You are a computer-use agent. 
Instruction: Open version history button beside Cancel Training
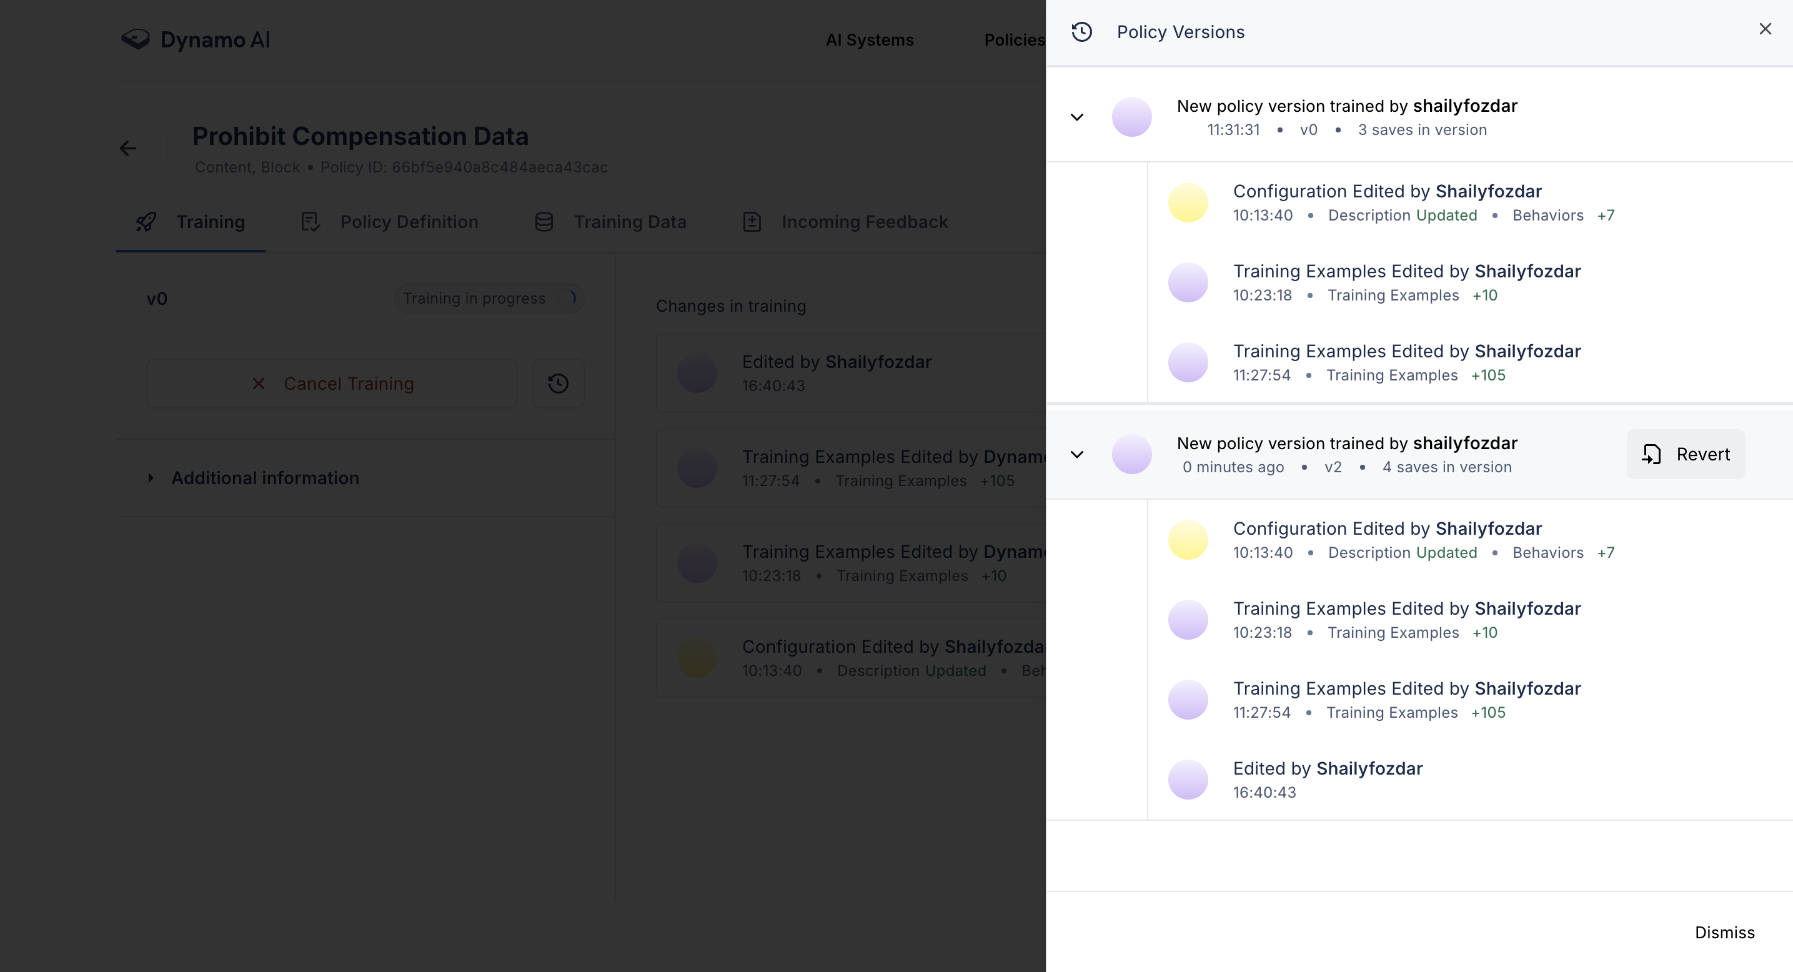[559, 384]
